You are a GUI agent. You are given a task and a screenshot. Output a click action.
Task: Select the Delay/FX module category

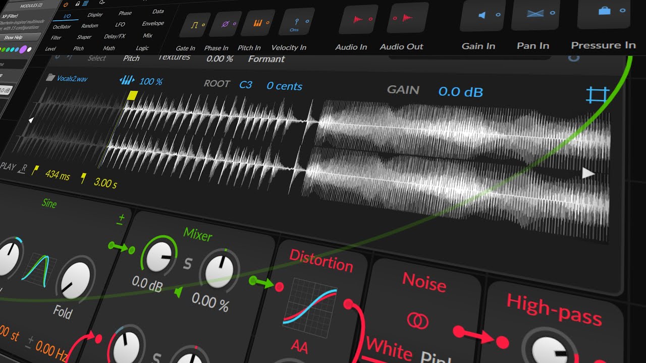click(x=115, y=36)
